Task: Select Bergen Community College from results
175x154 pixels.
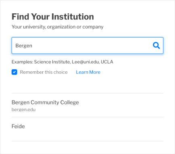Action: [x=87, y=105]
